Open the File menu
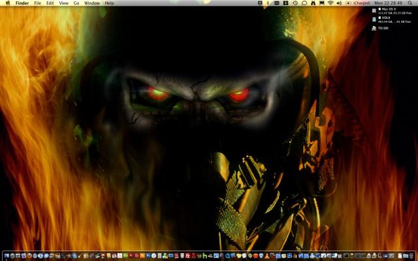The height and width of the screenshot is (261, 418). click(38, 3)
